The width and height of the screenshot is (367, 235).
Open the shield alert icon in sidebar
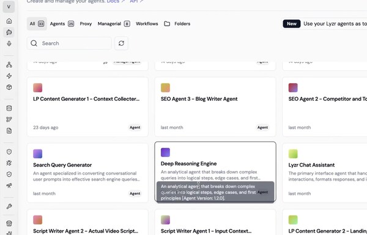tap(9, 152)
